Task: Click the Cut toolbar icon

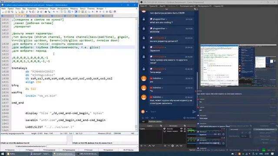Action: tap(27, 12)
